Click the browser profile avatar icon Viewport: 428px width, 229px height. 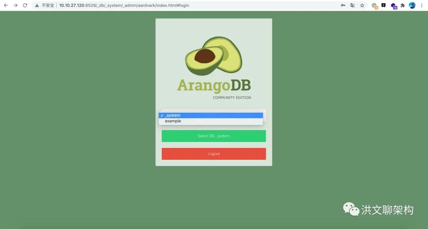[x=412, y=6]
